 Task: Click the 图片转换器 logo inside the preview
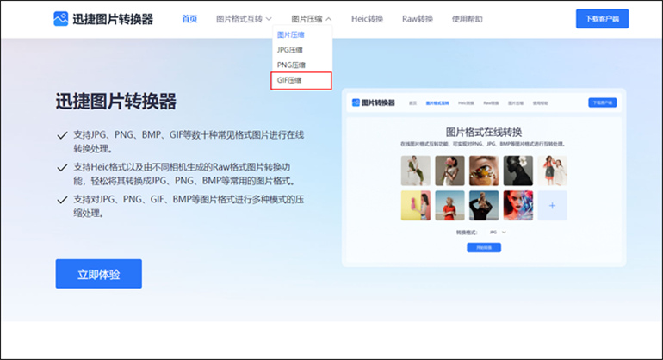[x=374, y=102]
